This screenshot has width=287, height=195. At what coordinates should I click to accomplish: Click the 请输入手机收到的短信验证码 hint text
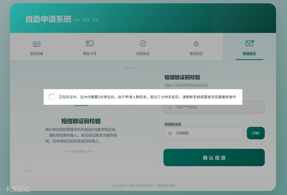coord(186,85)
